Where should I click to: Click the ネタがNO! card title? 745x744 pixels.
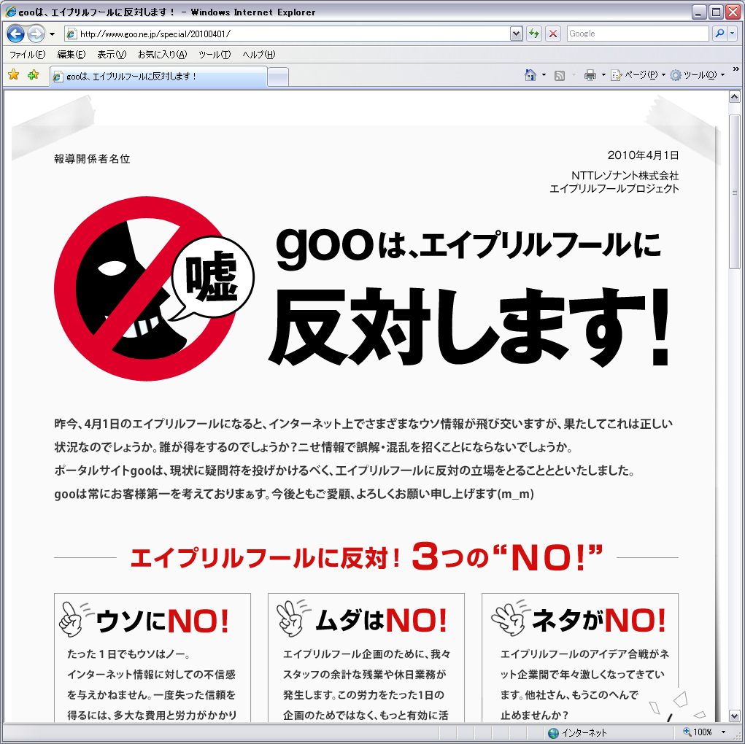[x=598, y=621]
